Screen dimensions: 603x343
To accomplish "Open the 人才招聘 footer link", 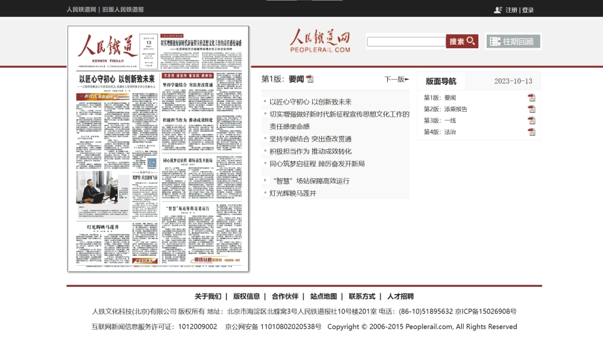I will [400, 297].
